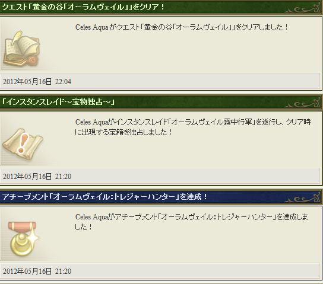The width and height of the screenshot is (323, 284).
Task: Click the した！ ending text in achievement entry
Action: click(x=84, y=227)
